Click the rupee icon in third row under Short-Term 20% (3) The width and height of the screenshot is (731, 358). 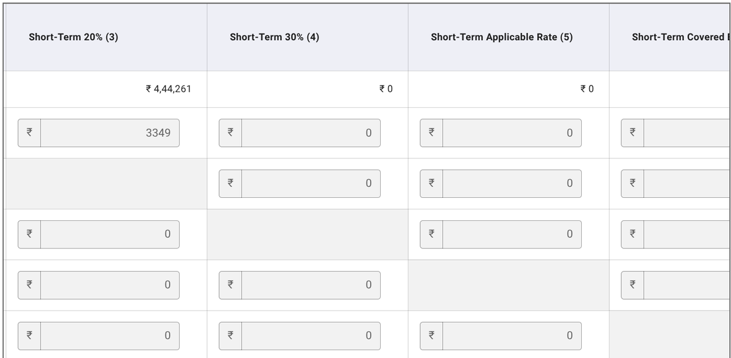[29, 234]
